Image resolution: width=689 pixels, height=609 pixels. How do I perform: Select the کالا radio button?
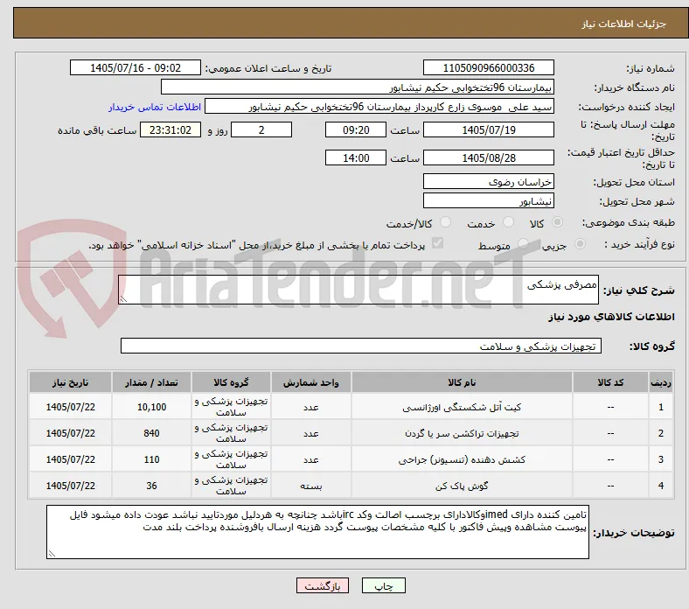point(557,222)
